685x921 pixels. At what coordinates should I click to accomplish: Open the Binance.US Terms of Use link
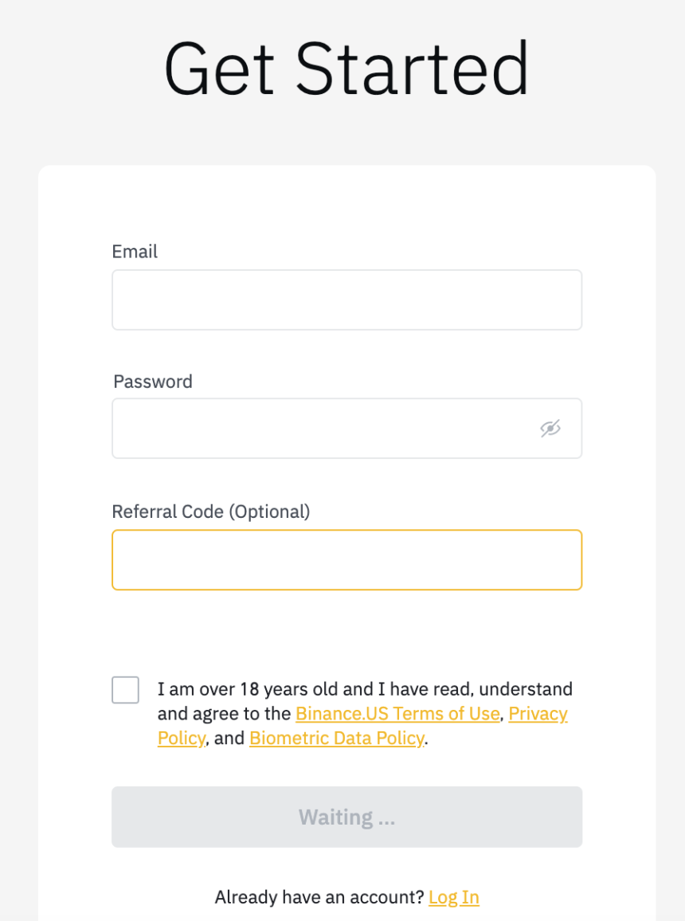coord(397,714)
